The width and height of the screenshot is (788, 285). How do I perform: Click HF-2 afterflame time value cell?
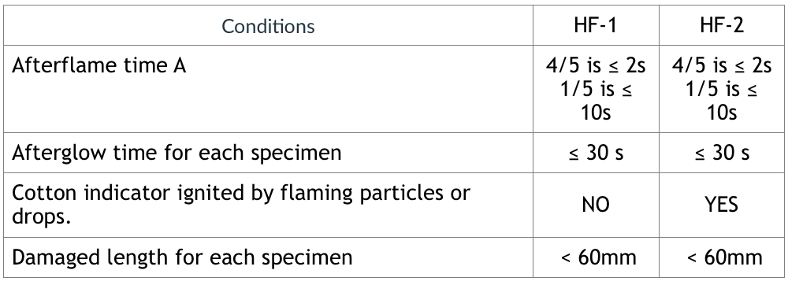[722, 89]
